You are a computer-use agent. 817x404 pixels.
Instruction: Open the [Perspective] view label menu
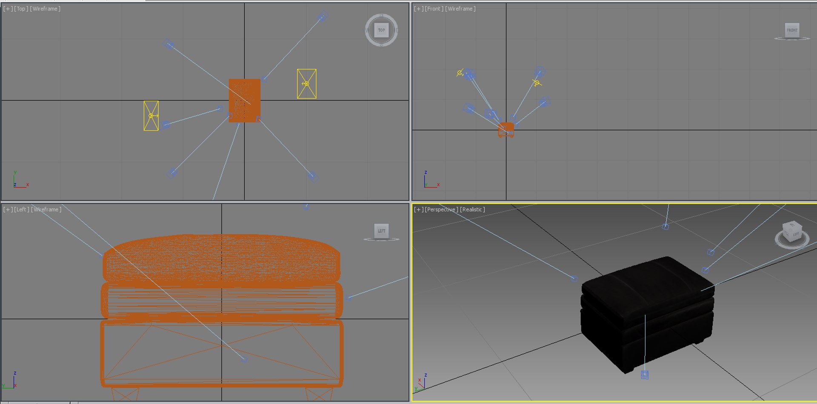[442, 209]
